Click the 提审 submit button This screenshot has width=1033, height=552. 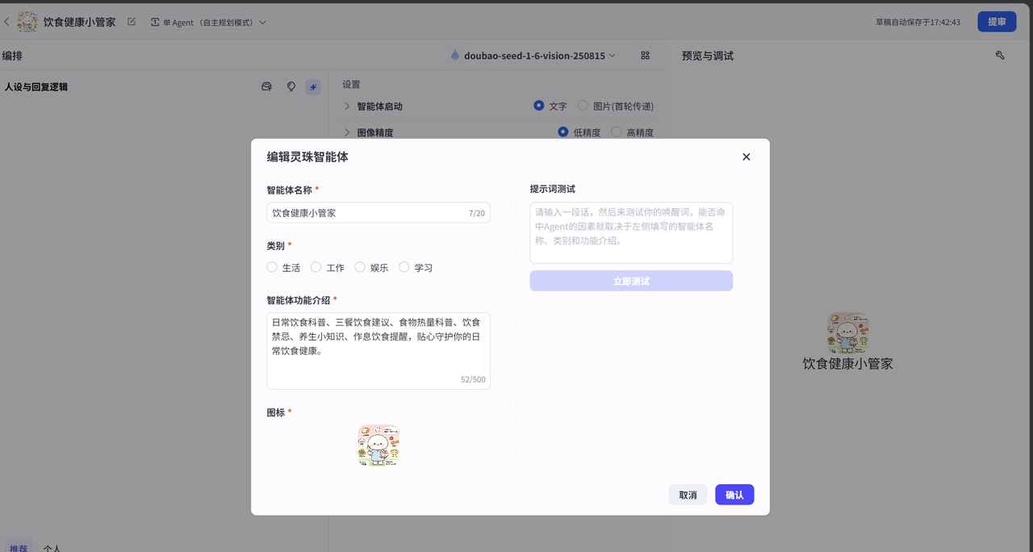[x=997, y=22]
